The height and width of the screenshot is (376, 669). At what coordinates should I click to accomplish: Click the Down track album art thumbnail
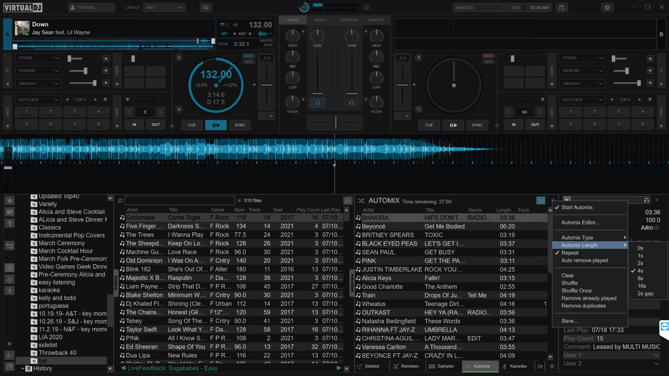[22, 28]
